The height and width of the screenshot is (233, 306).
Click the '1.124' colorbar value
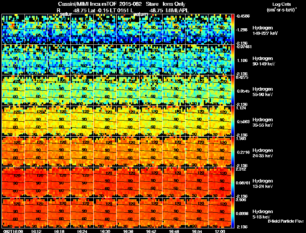[x=241, y=108]
